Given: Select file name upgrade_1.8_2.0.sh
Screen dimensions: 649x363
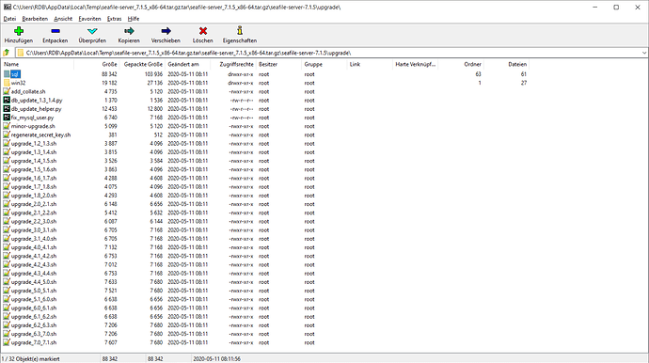Looking at the screenshot, I should click(34, 196).
